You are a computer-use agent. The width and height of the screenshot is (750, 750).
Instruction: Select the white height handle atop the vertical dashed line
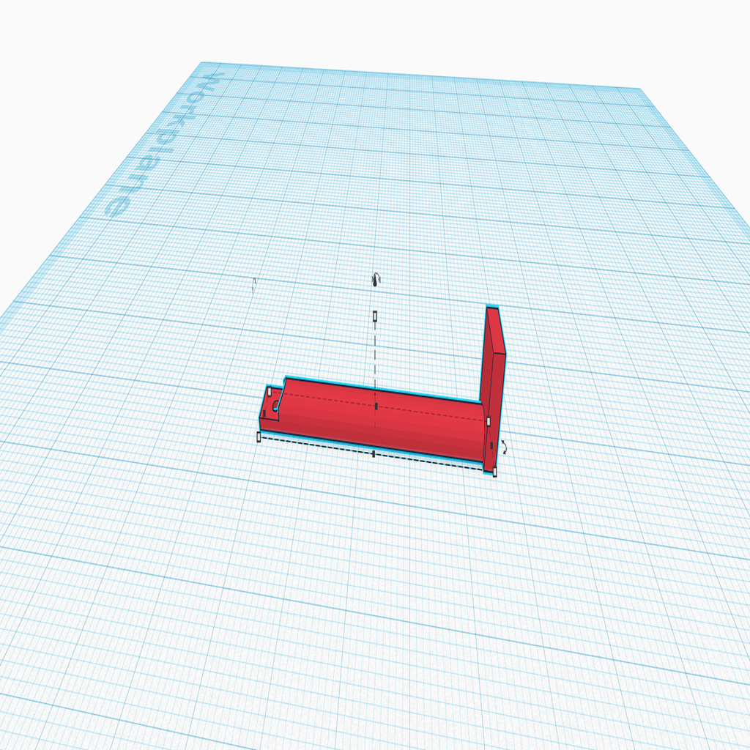(375, 316)
